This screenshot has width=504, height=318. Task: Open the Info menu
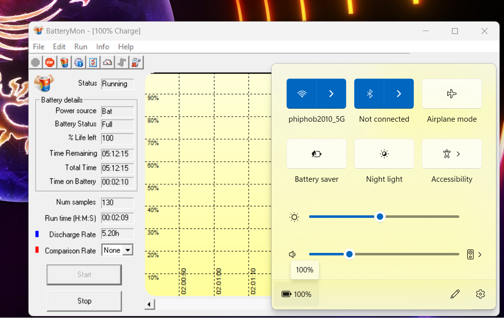103,47
